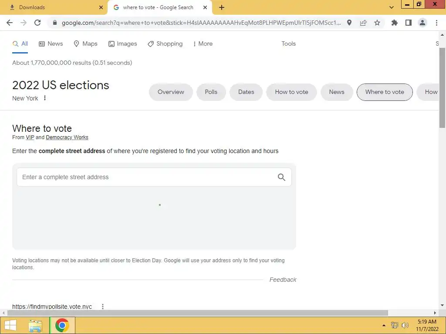This screenshot has width=446, height=334.
Task: Switch to Maps search results
Action: 86,44
